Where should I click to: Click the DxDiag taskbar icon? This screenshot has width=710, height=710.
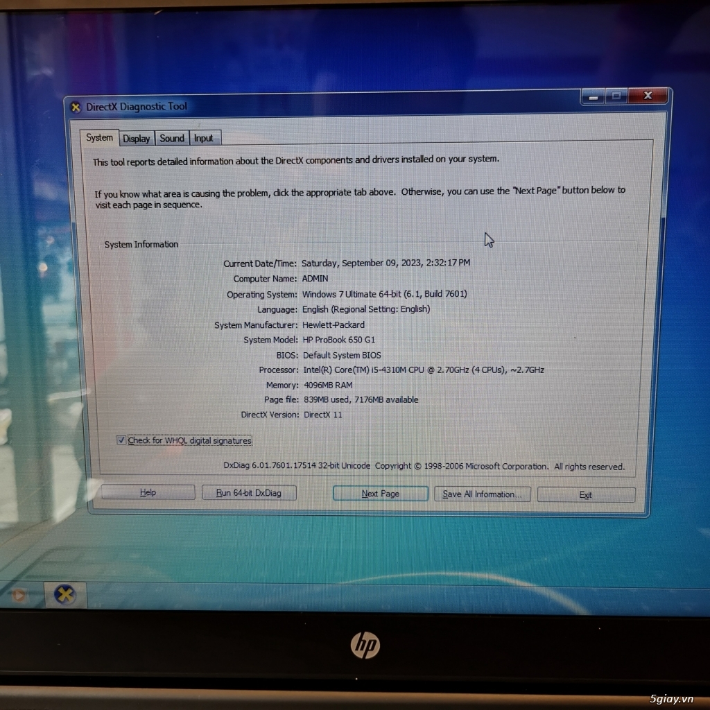pos(65,595)
